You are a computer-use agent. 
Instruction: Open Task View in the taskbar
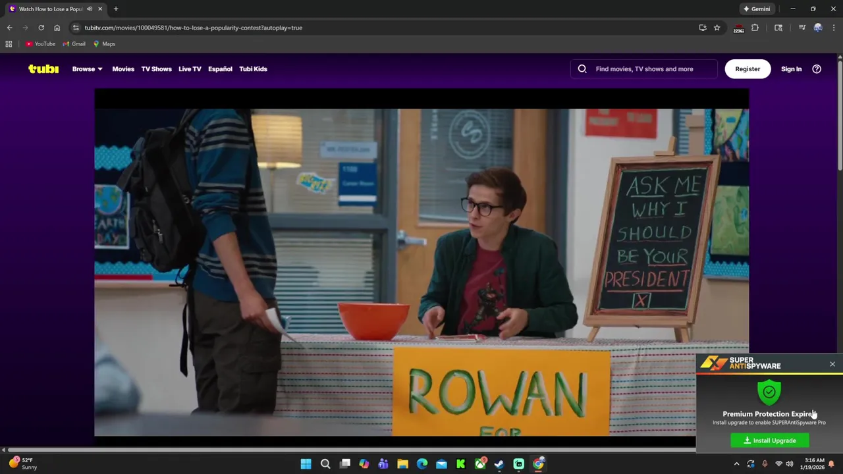pyautogui.click(x=344, y=464)
